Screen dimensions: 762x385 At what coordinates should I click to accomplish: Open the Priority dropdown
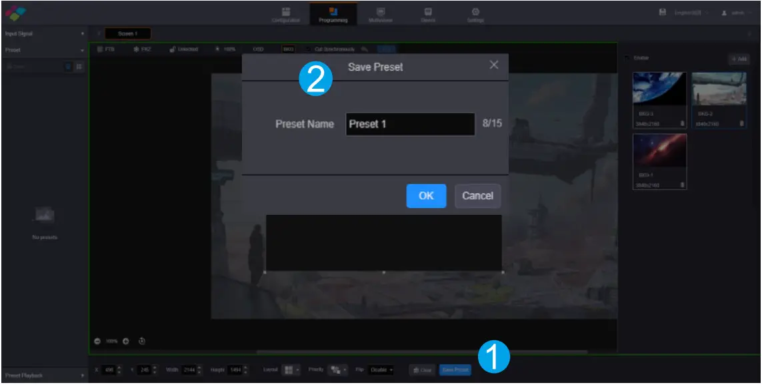(338, 370)
